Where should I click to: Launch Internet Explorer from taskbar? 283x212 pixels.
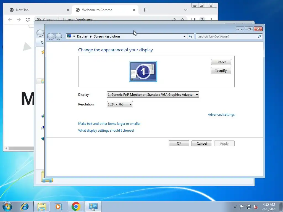(x=25, y=206)
